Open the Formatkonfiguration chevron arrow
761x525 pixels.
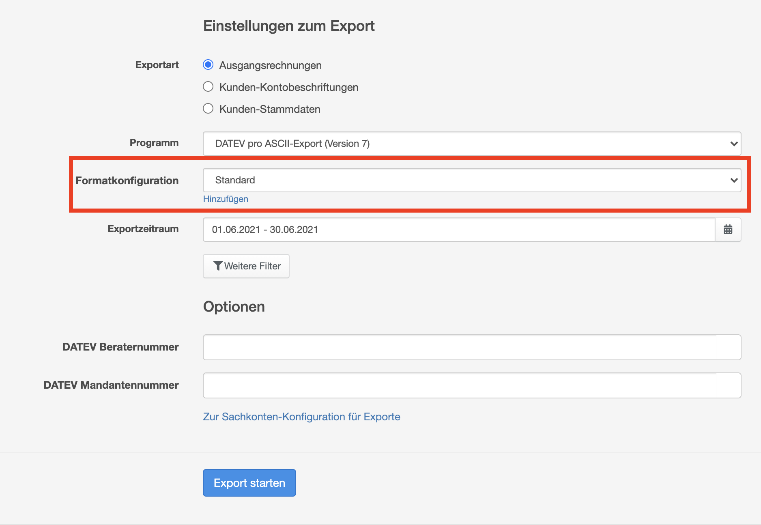point(733,180)
